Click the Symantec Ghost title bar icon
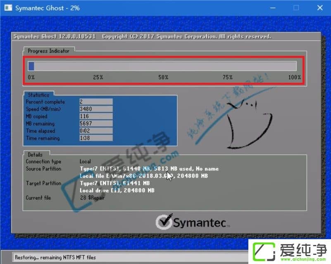Screen dimensions: 331x264 pos(7,7)
